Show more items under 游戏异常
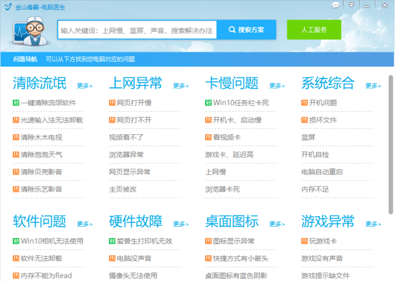The height and width of the screenshot is (282, 395). pyautogui.click(x=373, y=224)
